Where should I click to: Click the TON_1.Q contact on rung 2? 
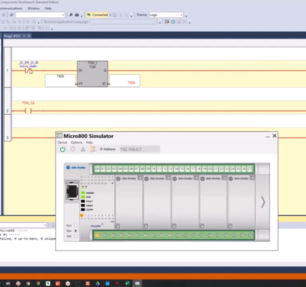pyautogui.click(x=28, y=111)
